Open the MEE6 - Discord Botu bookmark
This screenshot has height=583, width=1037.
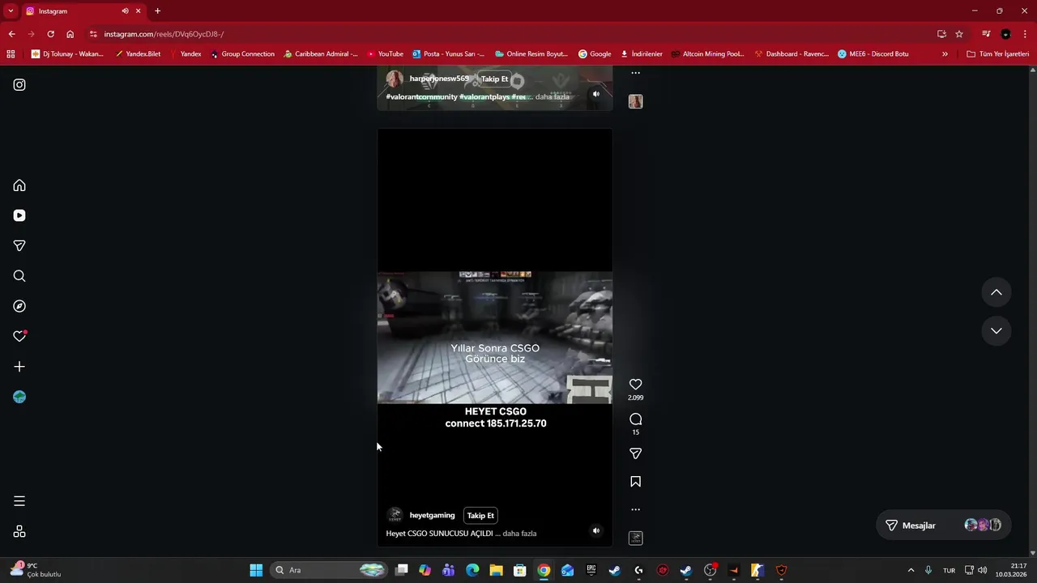click(873, 54)
